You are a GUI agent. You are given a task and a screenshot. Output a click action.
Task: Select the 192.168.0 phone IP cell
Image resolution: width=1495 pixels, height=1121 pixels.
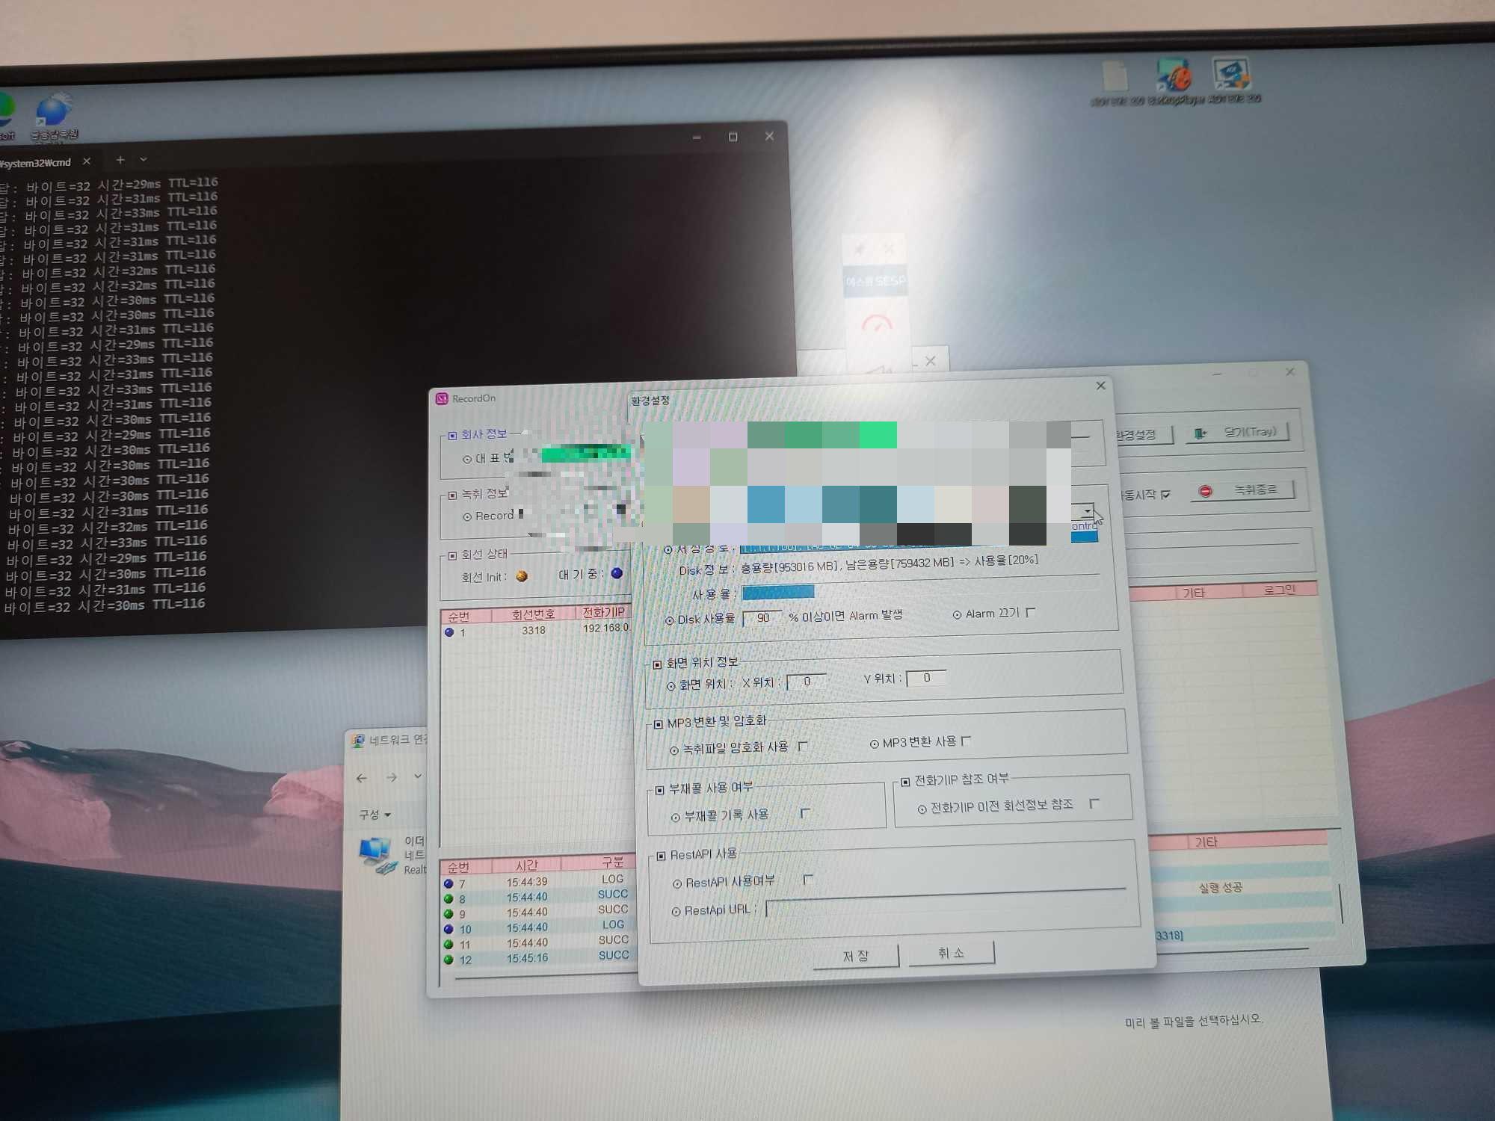click(x=605, y=628)
